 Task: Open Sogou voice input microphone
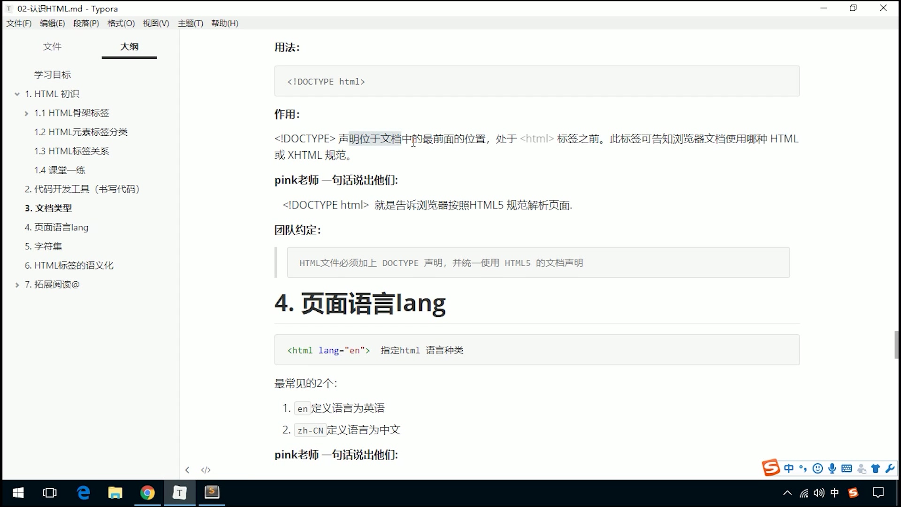832,469
